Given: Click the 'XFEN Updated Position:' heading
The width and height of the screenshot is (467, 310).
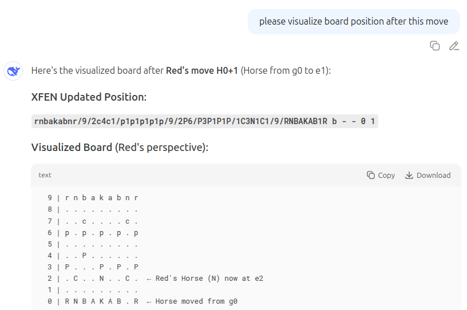Looking at the screenshot, I should 89,97.
